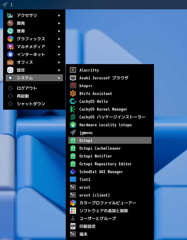Click the jgmenu rocket icon
This screenshot has height=240, width=187.
point(73,132)
